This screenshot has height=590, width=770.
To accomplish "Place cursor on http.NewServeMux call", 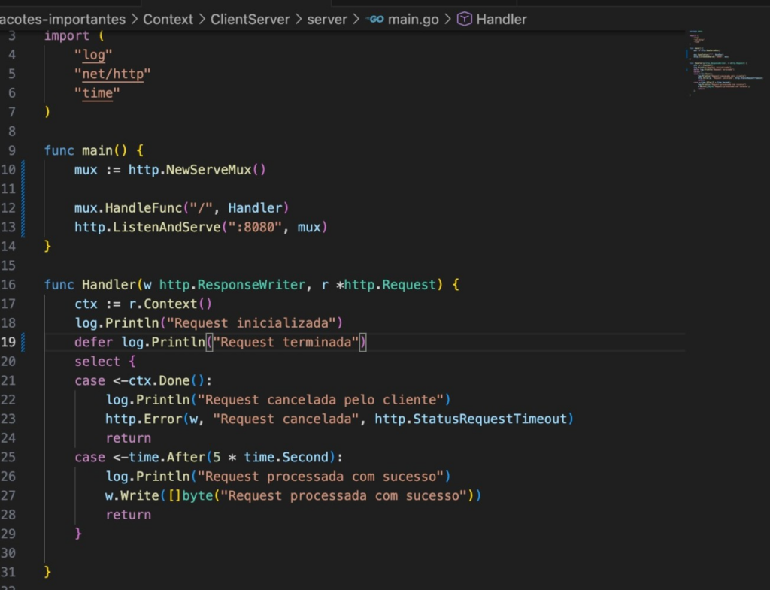I will click(197, 170).
